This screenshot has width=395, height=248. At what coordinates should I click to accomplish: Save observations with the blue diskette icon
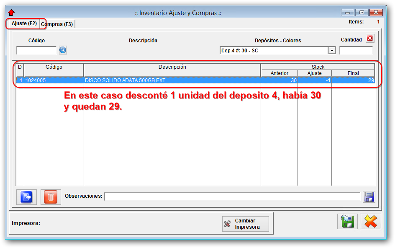click(369, 197)
